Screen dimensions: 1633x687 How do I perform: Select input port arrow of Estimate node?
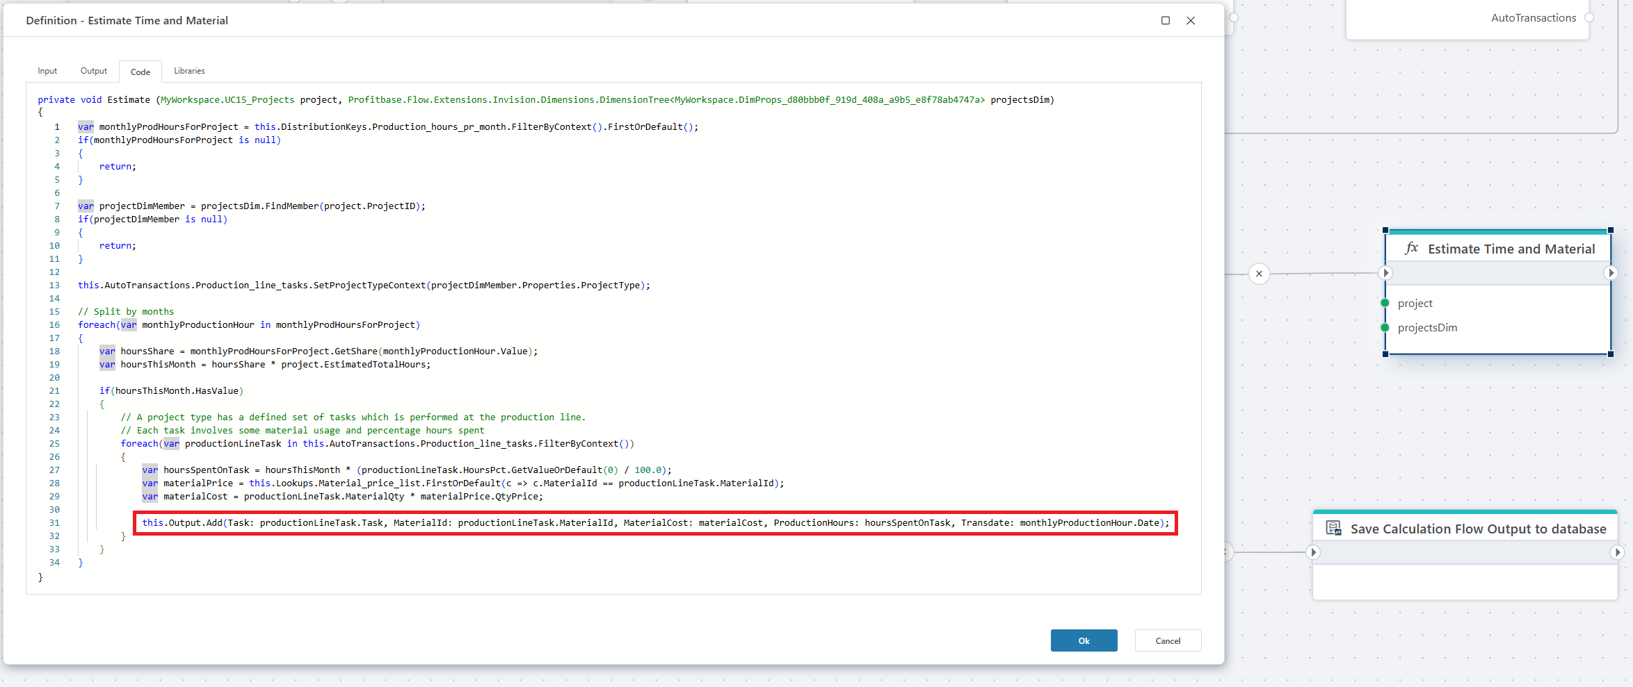pos(1385,273)
